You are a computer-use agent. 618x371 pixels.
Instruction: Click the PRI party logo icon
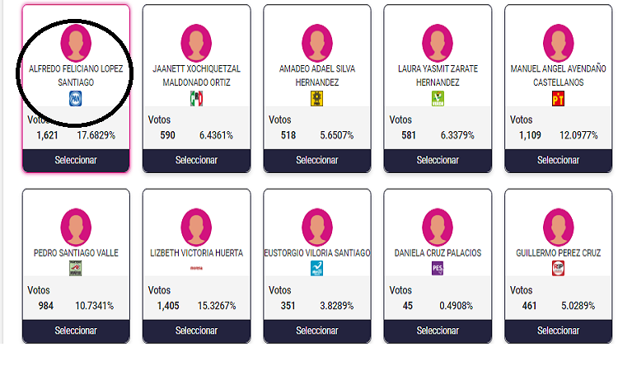tap(196, 99)
